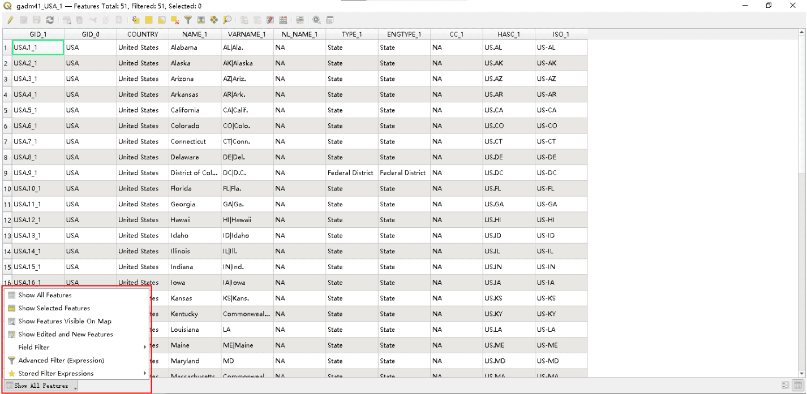Image resolution: width=807 pixels, height=394 pixels.
Task: Sort by the GID_1 column header
Action: (x=38, y=34)
